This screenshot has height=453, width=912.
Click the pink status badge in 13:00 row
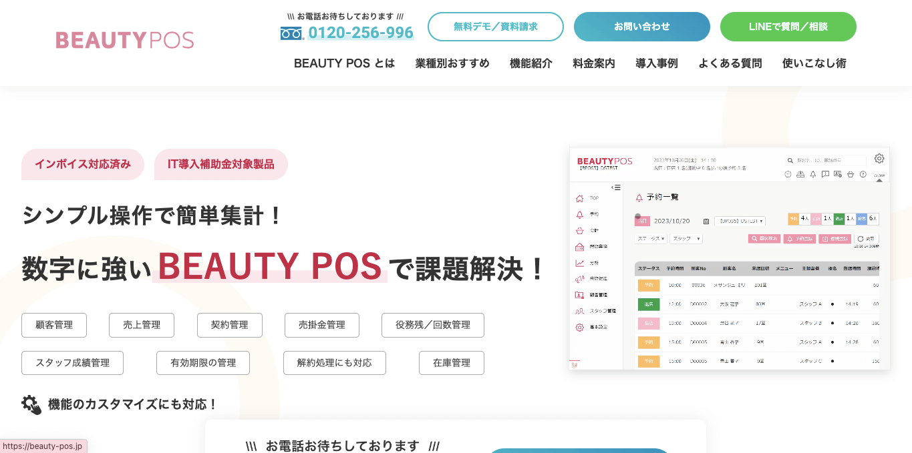click(648, 323)
